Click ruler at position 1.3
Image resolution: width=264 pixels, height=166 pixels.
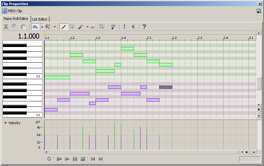(98, 38)
